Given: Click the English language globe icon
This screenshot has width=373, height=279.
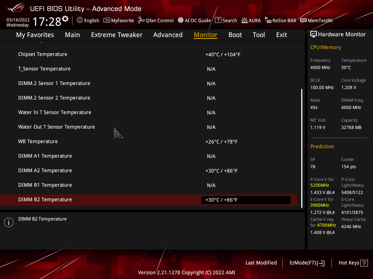Looking at the screenshot, I should tap(80, 20).
